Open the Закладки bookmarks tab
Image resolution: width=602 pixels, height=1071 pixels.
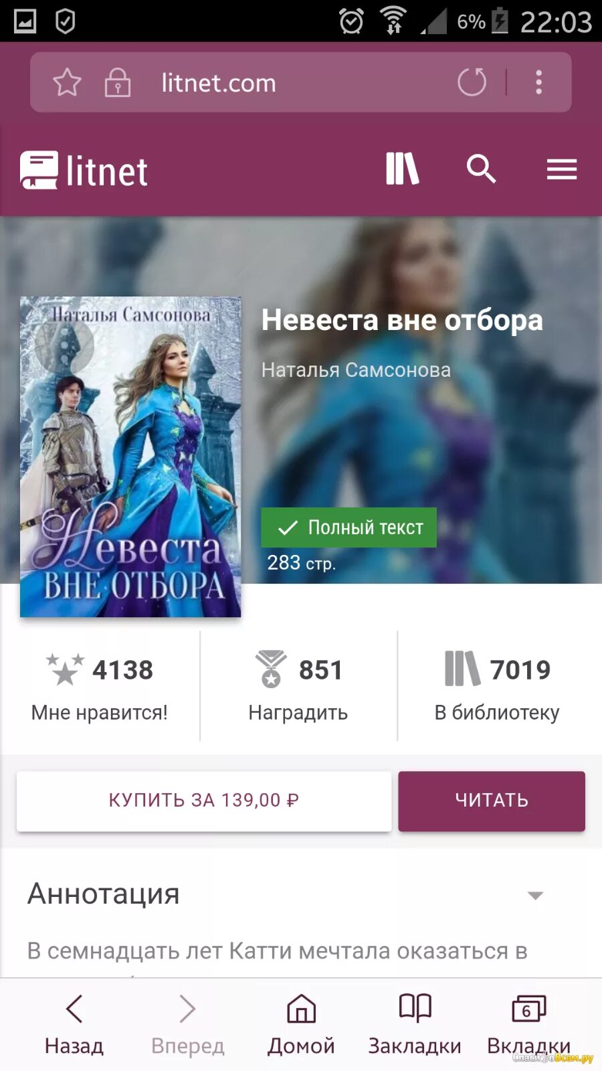tap(415, 1025)
